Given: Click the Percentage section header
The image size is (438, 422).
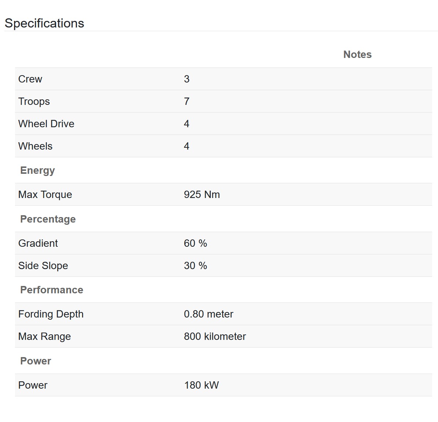Looking at the screenshot, I should coord(48,219).
